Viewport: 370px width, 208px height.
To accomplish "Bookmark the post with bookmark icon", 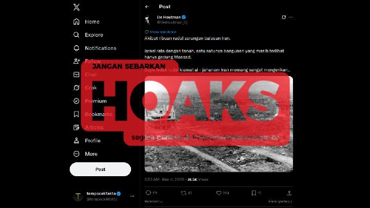I will pyautogui.click(x=254, y=193).
